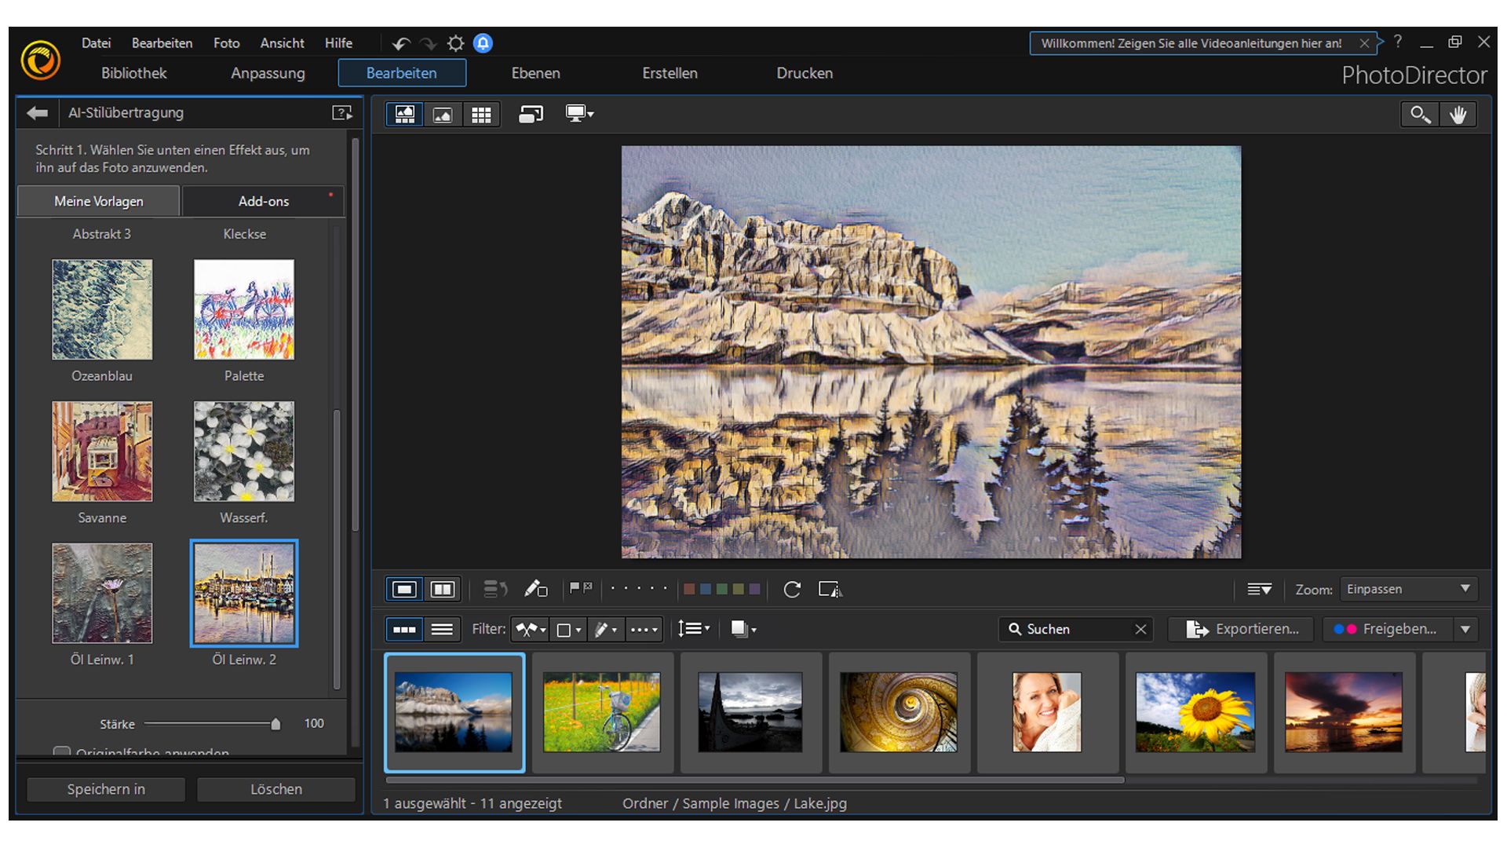Viewport: 1507px width, 848px height.
Task: Select the pencil edit-tag icon above the filmstrip
Action: tap(536, 589)
